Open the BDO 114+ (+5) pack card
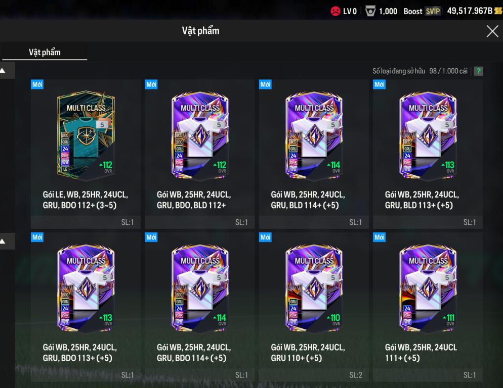The image size is (503, 388). [199, 307]
